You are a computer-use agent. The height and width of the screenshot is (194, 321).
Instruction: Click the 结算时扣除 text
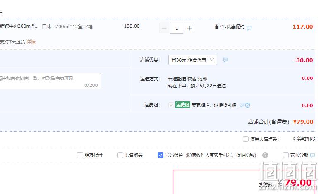[x=304, y=139]
